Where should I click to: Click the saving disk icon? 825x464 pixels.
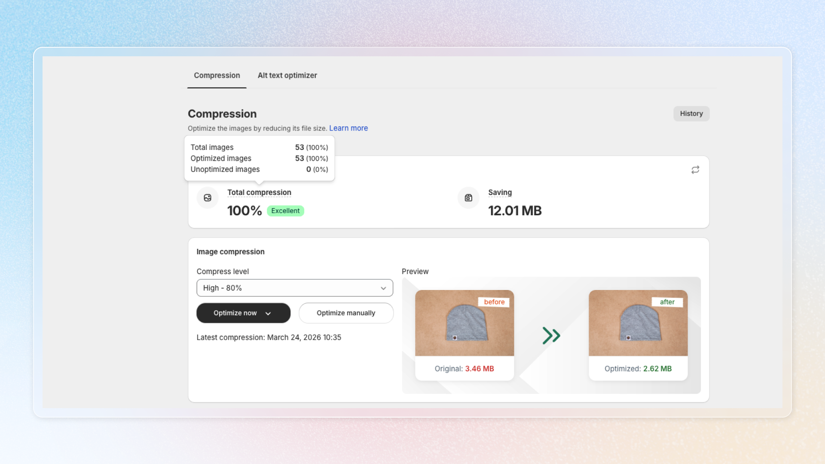point(468,198)
